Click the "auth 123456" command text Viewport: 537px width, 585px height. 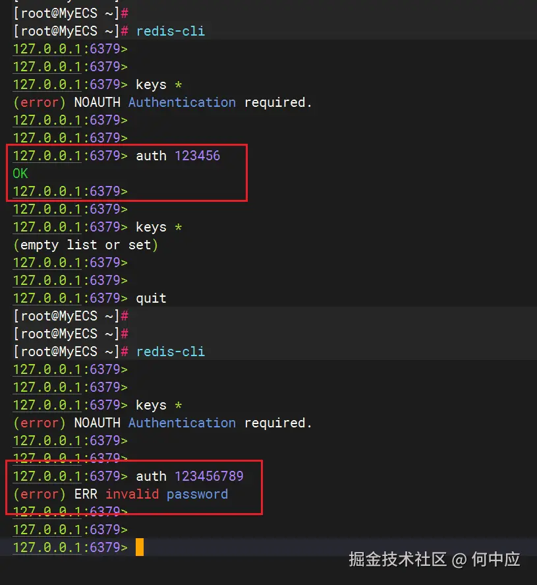178,156
